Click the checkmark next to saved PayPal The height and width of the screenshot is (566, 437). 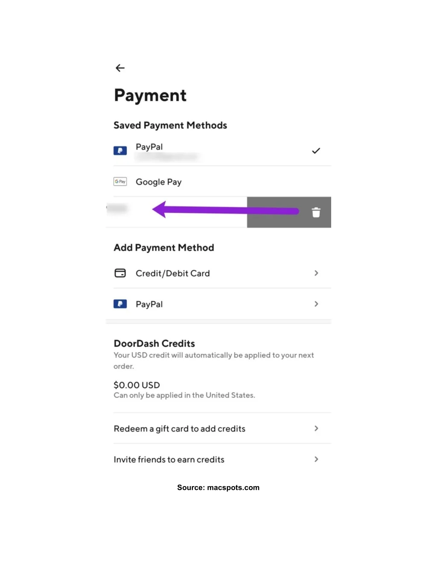pos(316,151)
